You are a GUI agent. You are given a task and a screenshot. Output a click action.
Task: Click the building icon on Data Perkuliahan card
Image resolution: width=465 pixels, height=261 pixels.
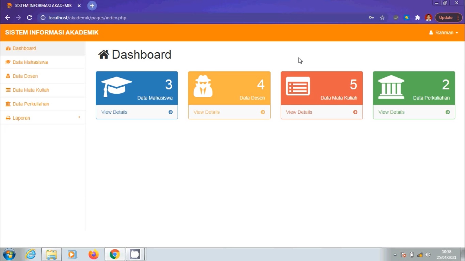(391, 87)
